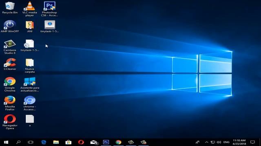Image resolution: width=261 pixels, height=146 pixels.
Task: Open taskbar search magnifier
Action: point(18,142)
